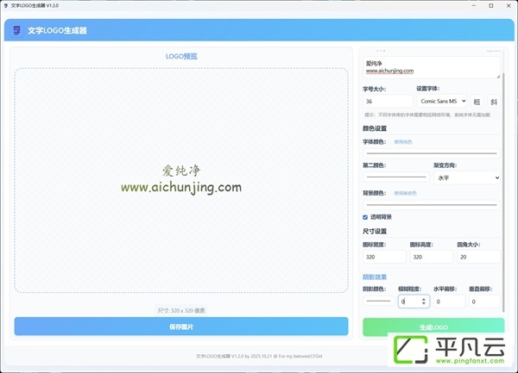Screen dimensions: 518x373
Task: Click the 尺寸设置 section heading
Action: pos(375,231)
